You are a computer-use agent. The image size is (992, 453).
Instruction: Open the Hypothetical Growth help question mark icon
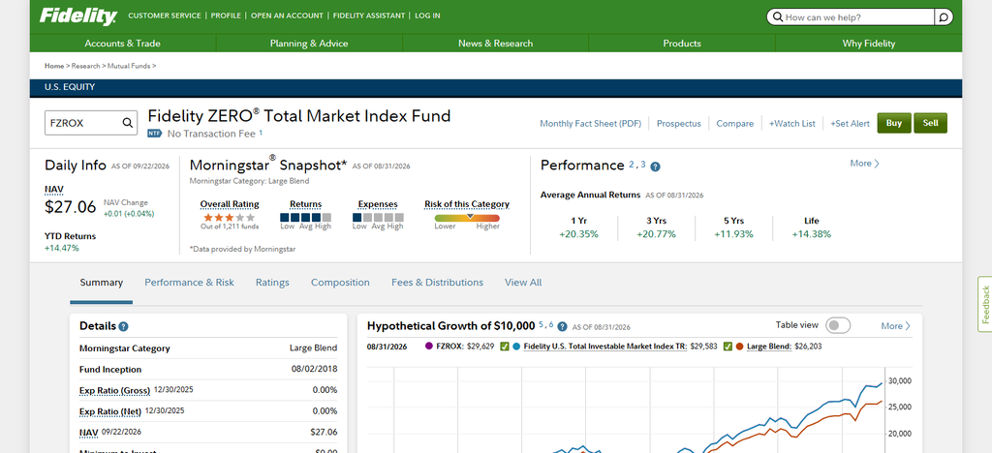pos(562,326)
